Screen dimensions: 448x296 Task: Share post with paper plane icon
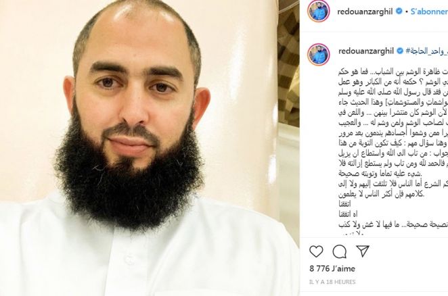[x=363, y=251]
